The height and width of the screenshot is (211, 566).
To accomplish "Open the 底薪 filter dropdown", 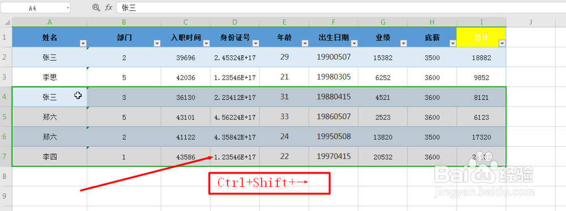I will (453, 43).
